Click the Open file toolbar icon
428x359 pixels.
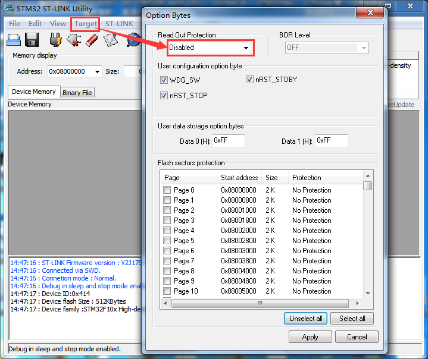[x=14, y=40]
